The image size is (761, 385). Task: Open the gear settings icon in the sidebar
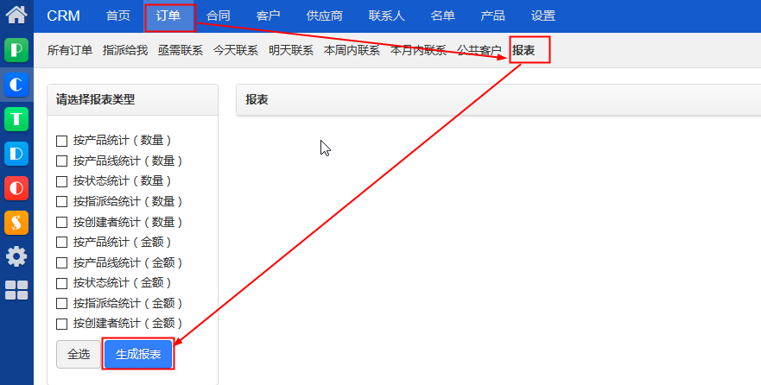[16, 256]
